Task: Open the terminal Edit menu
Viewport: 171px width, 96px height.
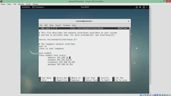Action: point(46,25)
